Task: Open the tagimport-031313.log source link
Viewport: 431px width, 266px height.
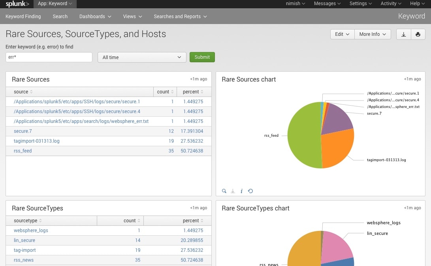Action: point(37,141)
